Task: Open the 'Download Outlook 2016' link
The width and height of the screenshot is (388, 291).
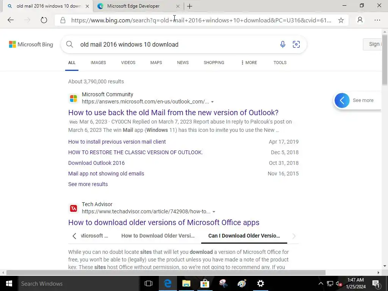Action: (x=97, y=163)
